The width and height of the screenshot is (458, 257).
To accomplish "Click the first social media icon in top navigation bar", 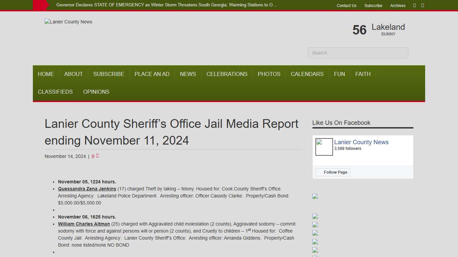I will 414,5.
